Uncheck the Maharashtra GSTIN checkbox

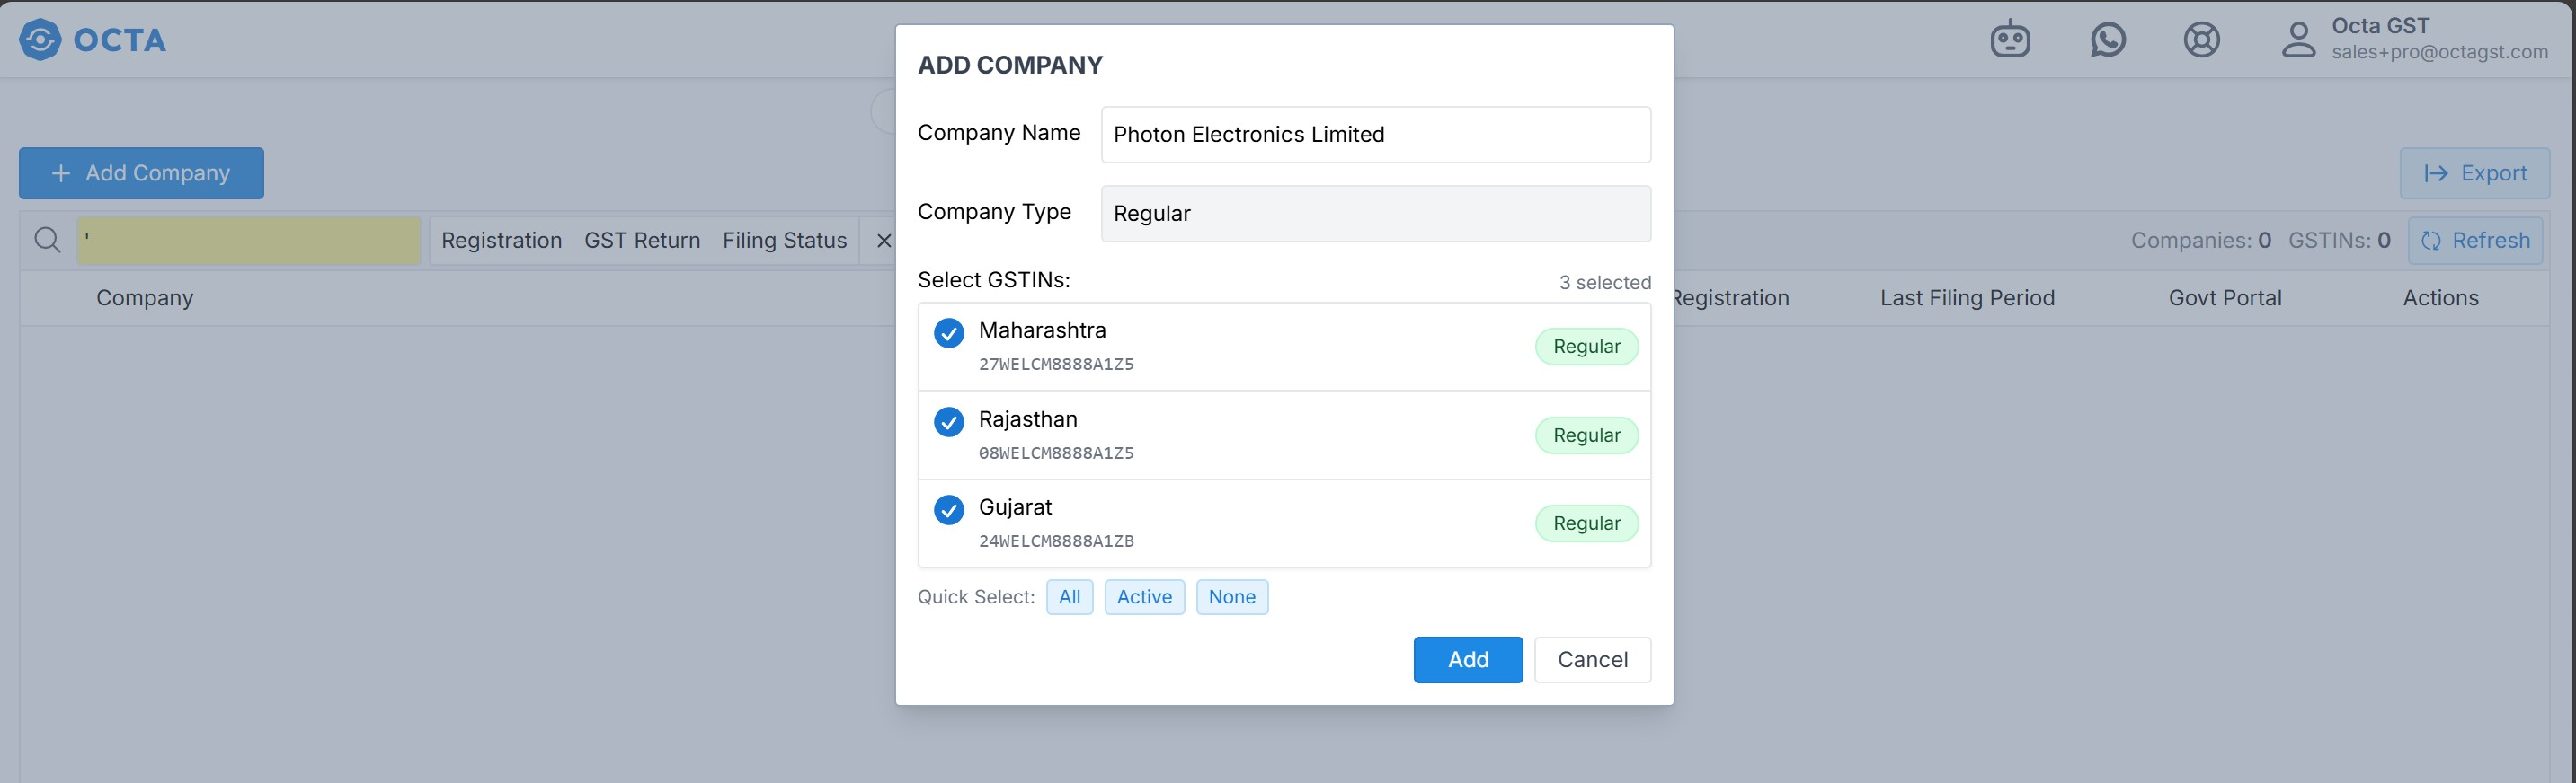[x=949, y=332]
